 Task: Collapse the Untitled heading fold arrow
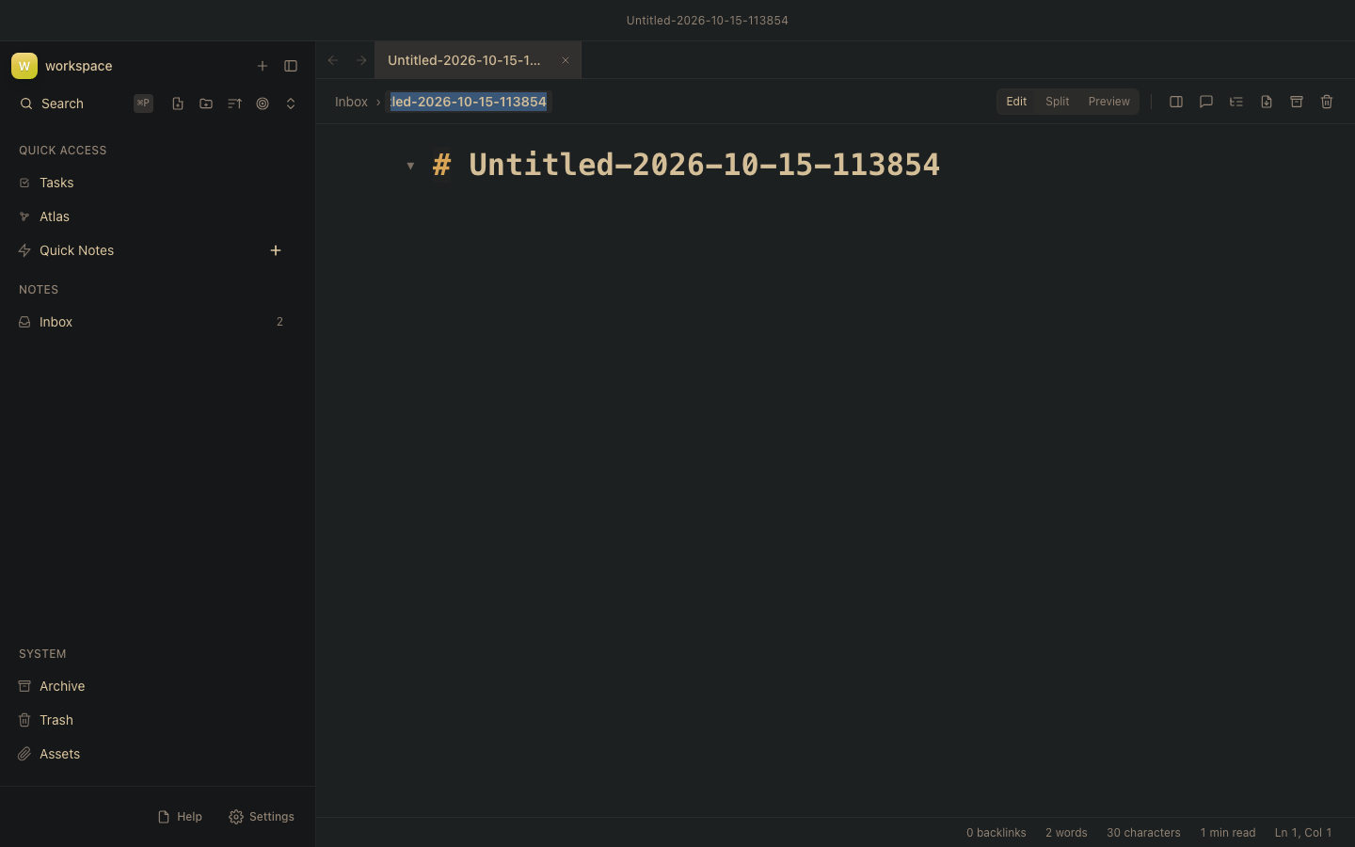410,166
